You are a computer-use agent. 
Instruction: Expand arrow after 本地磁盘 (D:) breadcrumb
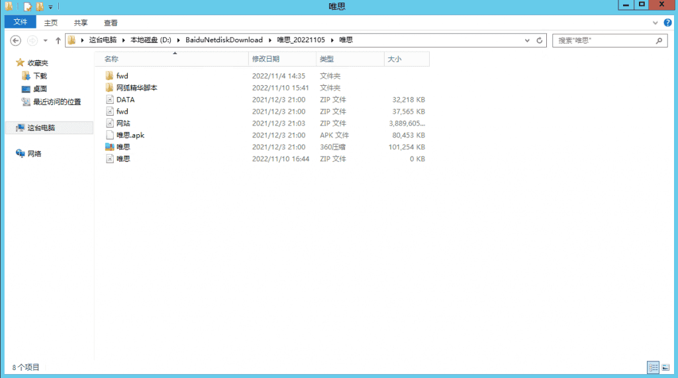pos(178,40)
